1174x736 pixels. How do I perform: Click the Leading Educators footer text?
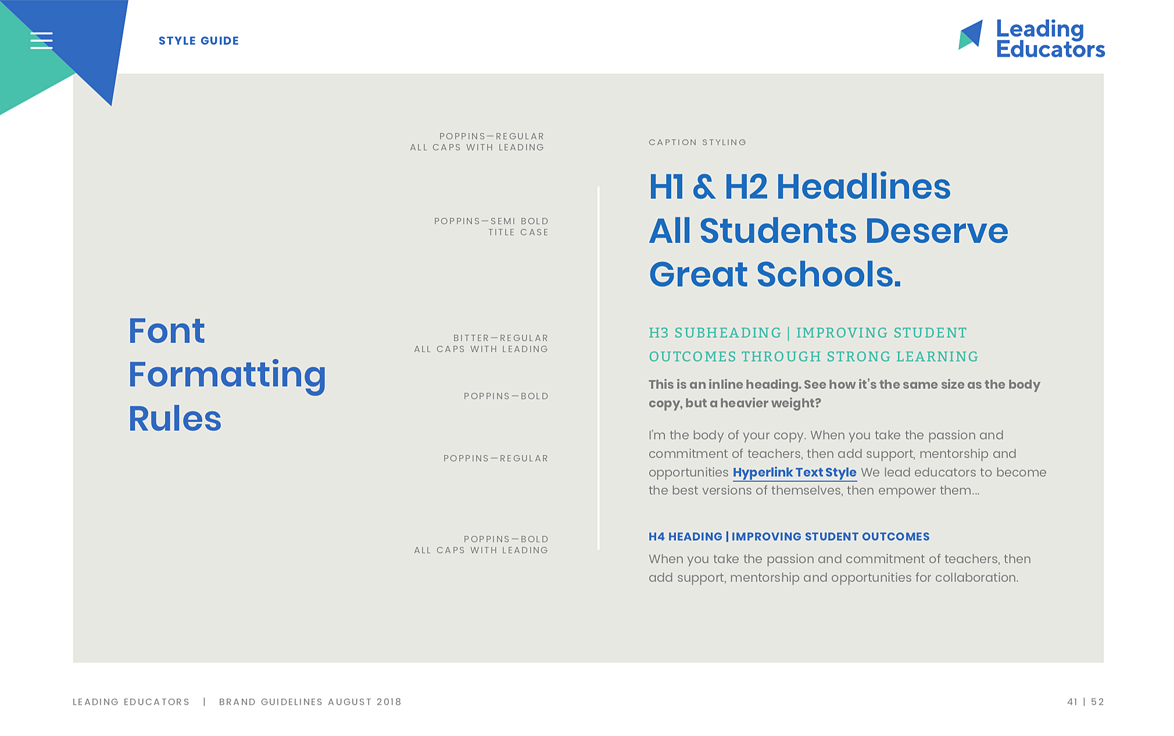tap(131, 702)
